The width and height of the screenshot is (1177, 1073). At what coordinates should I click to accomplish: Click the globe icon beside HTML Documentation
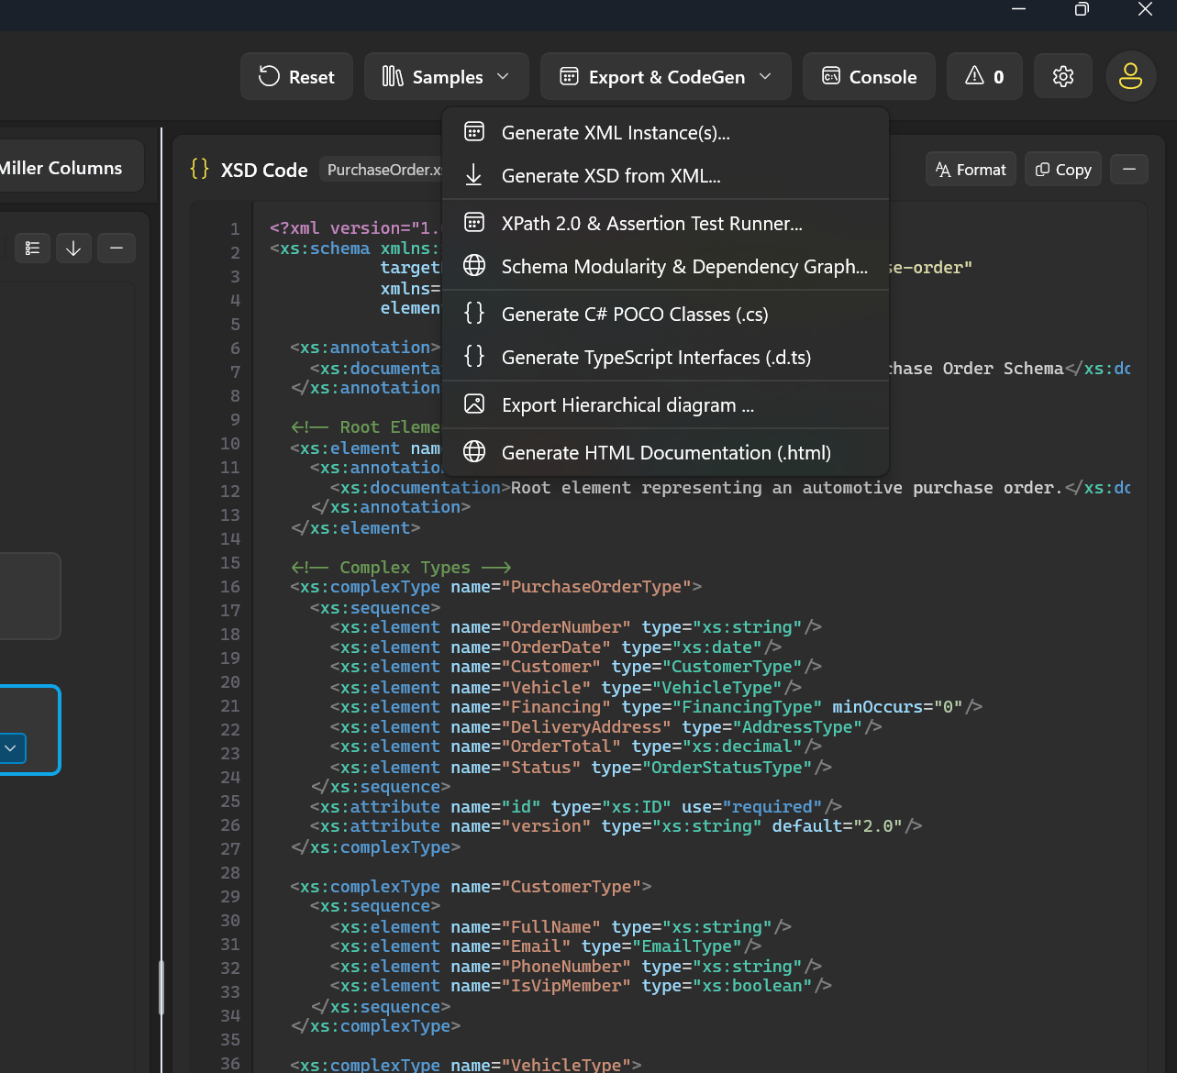(x=474, y=452)
